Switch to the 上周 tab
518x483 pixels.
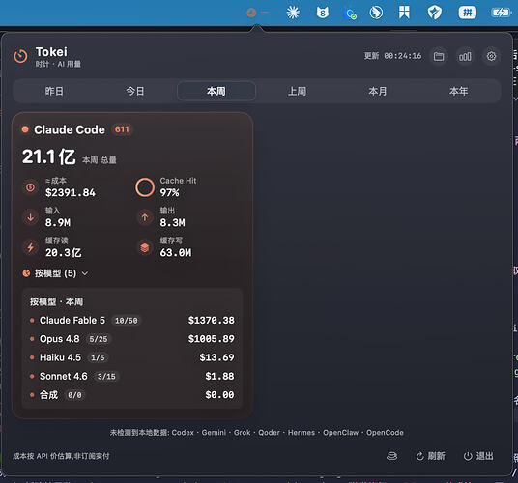pyautogui.click(x=297, y=91)
